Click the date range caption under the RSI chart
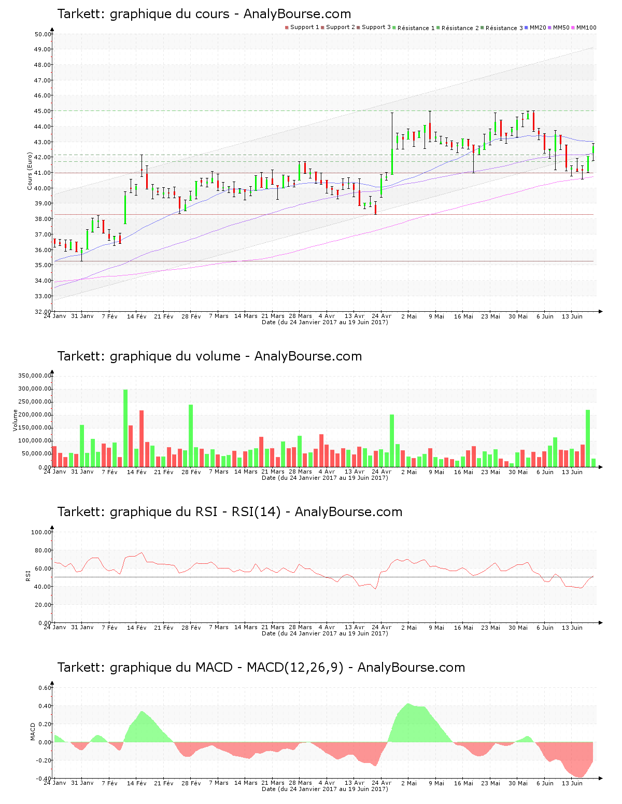Viewport: 622px width, 804px height. click(325, 633)
